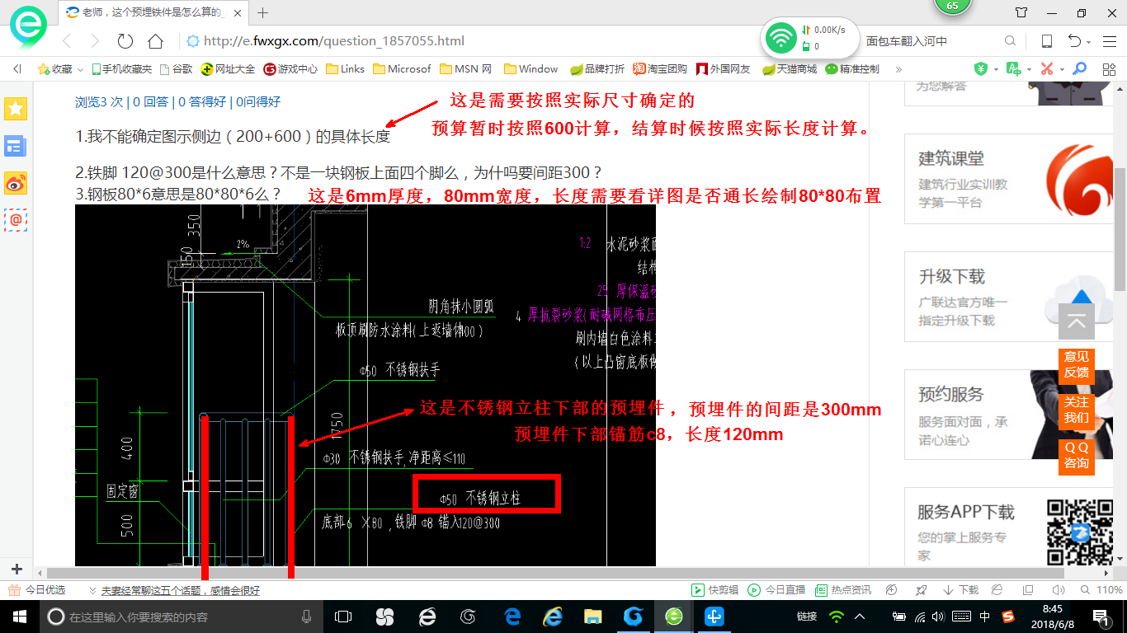1127x633 pixels.
Task: Click the blue magnifier extension icon
Action: point(1079,68)
